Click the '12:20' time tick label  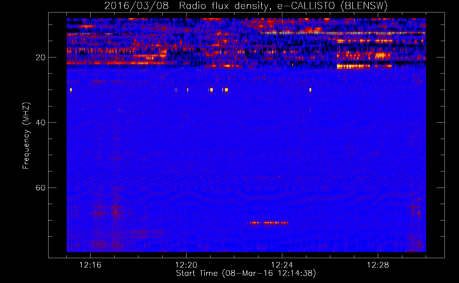coord(186,265)
